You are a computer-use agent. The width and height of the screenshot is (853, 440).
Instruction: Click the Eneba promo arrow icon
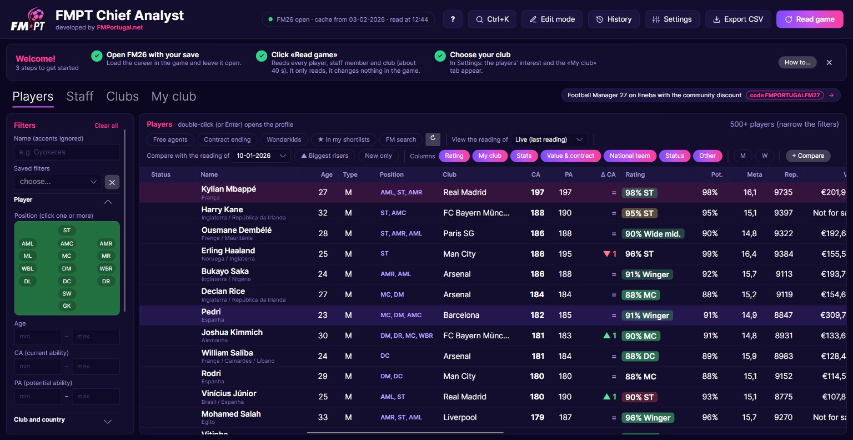[831, 95]
